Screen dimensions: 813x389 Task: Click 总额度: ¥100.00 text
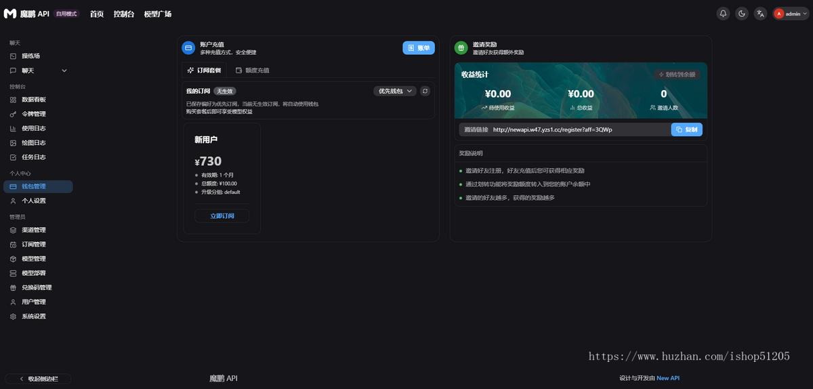tap(219, 184)
